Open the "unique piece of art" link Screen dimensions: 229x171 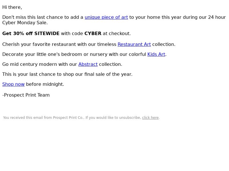point(106,17)
